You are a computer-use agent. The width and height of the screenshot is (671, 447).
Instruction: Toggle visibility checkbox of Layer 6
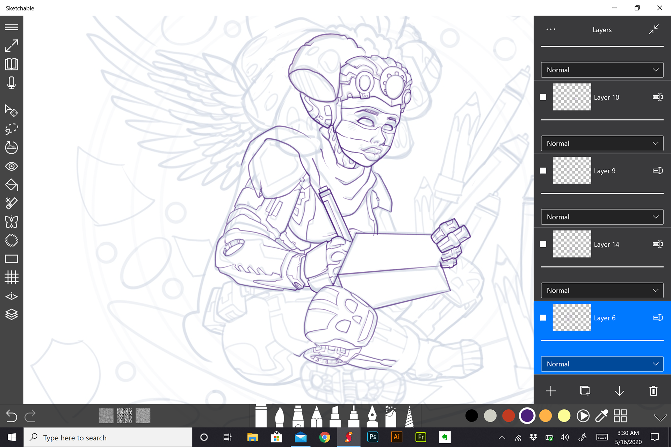tap(543, 318)
